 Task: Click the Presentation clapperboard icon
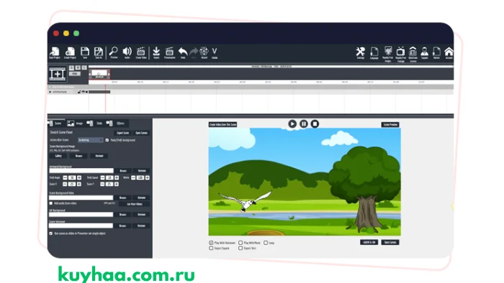(x=169, y=53)
